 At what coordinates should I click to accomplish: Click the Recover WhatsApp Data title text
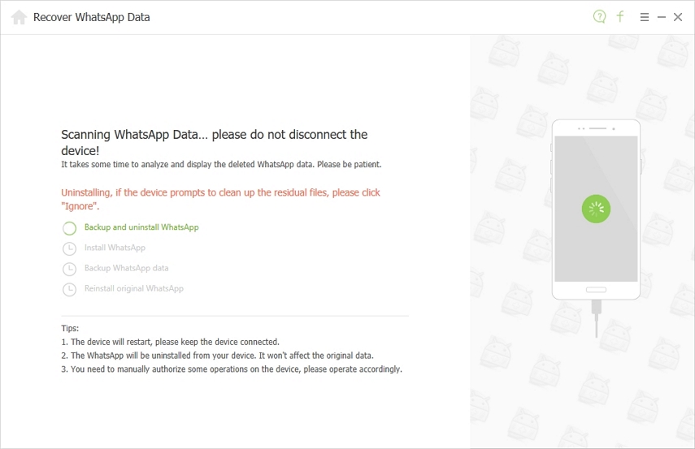click(91, 17)
